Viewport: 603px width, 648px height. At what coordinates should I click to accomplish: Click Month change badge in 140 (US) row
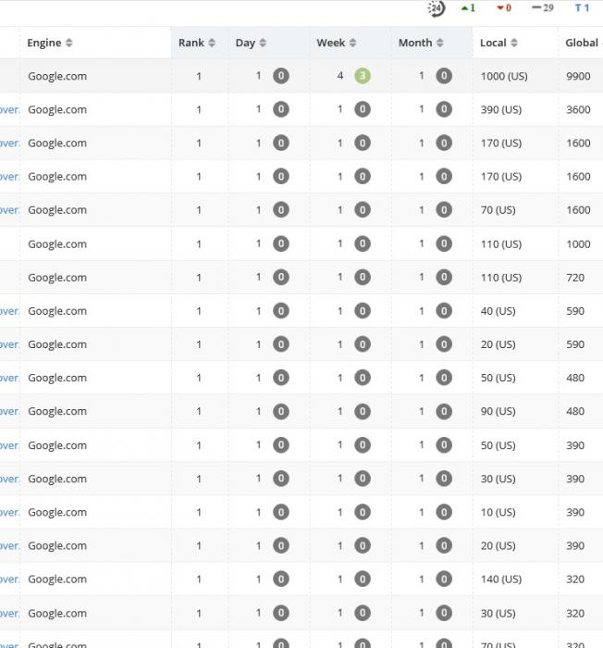[444, 579]
